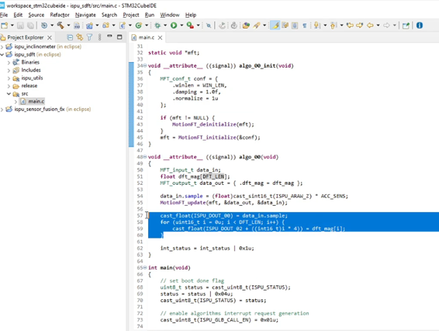Open the Back history dropdown arrow
439x331 pixels.
coord(378,26)
